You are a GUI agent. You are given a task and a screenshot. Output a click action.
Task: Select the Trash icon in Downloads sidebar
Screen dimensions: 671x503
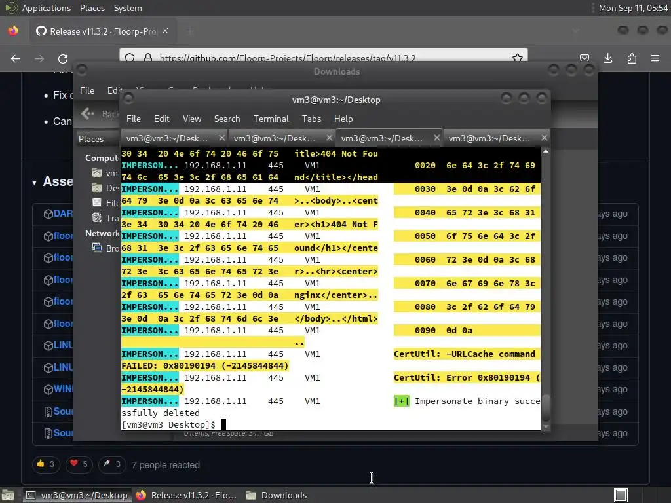(97, 217)
